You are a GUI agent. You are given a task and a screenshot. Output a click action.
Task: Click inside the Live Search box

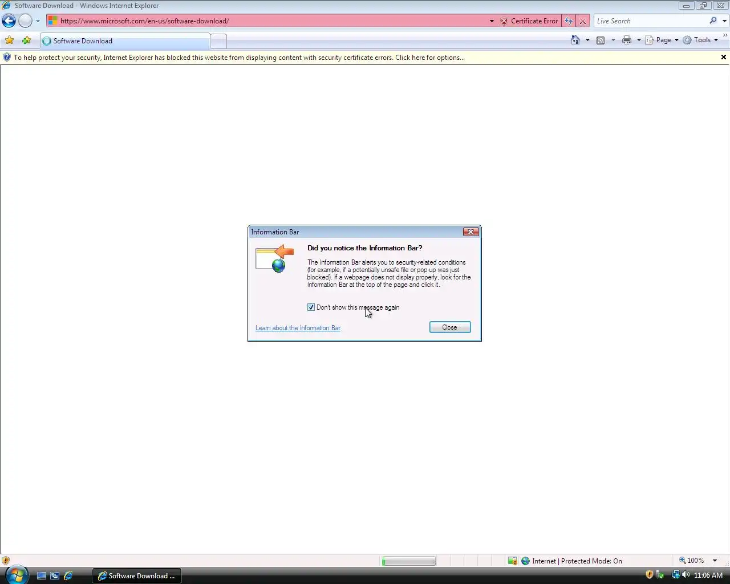coord(651,21)
